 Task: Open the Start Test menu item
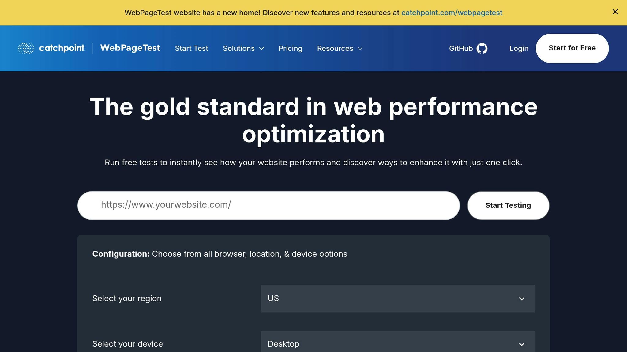pos(191,48)
